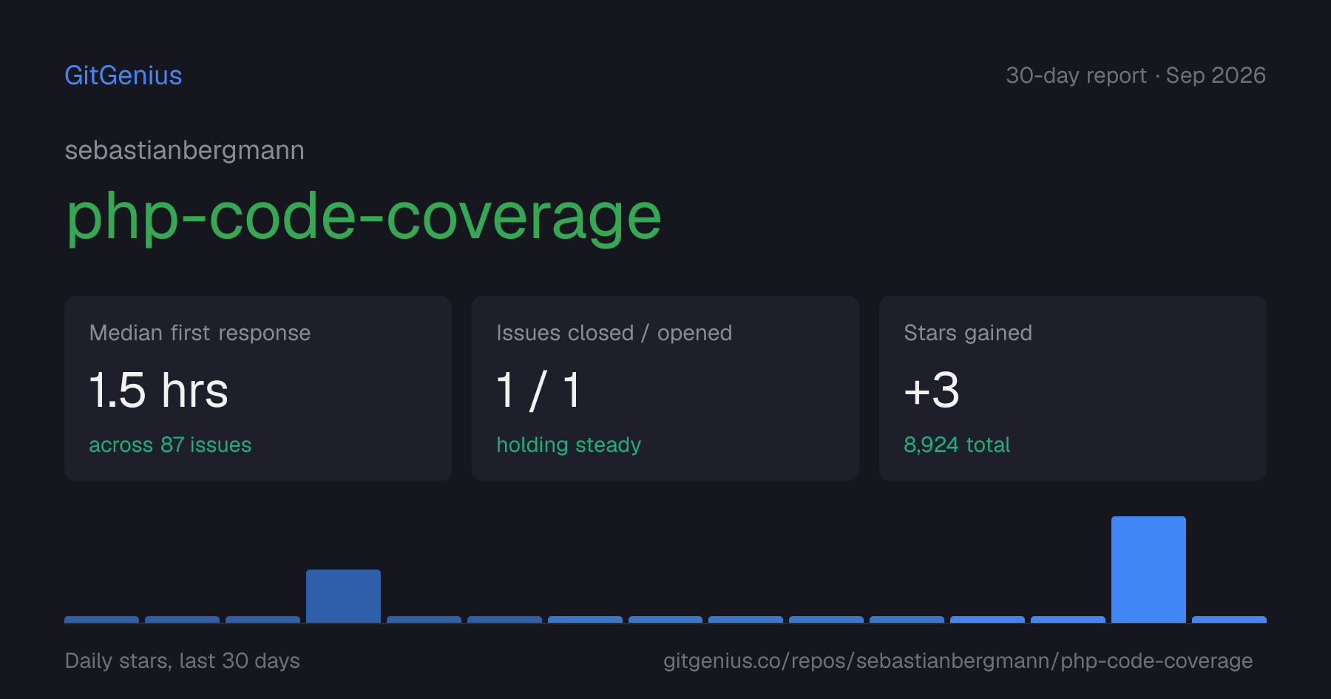Select the holding steady status text
The width and height of the screenshot is (1331, 699).
569,445
